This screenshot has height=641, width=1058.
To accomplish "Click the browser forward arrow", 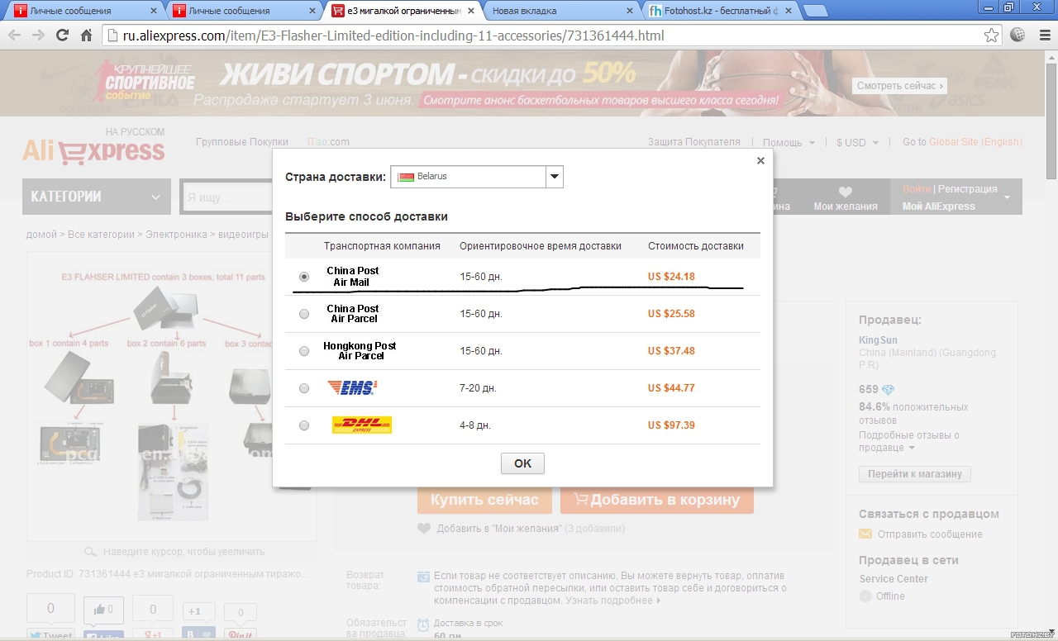I will (38, 36).
